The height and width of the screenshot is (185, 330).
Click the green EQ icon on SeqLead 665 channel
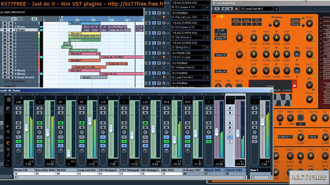[82, 142]
